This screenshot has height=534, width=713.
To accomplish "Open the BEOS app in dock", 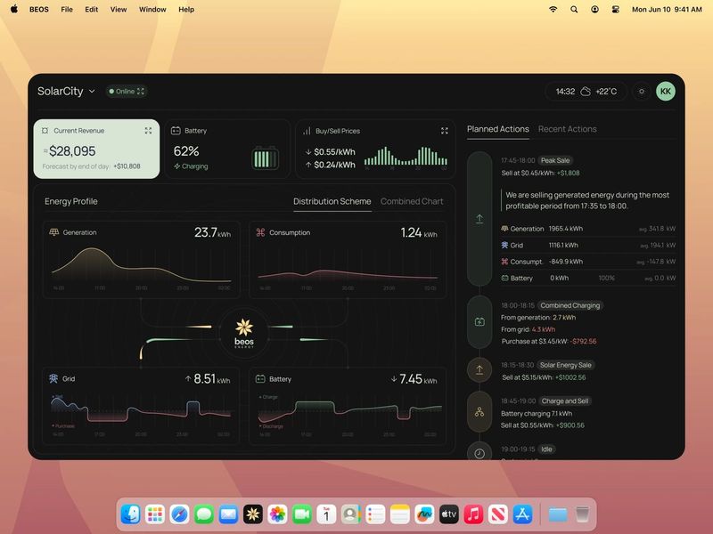I will click(253, 514).
